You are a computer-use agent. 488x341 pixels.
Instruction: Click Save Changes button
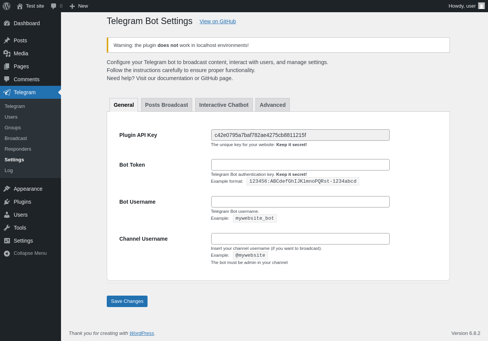pos(127,301)
